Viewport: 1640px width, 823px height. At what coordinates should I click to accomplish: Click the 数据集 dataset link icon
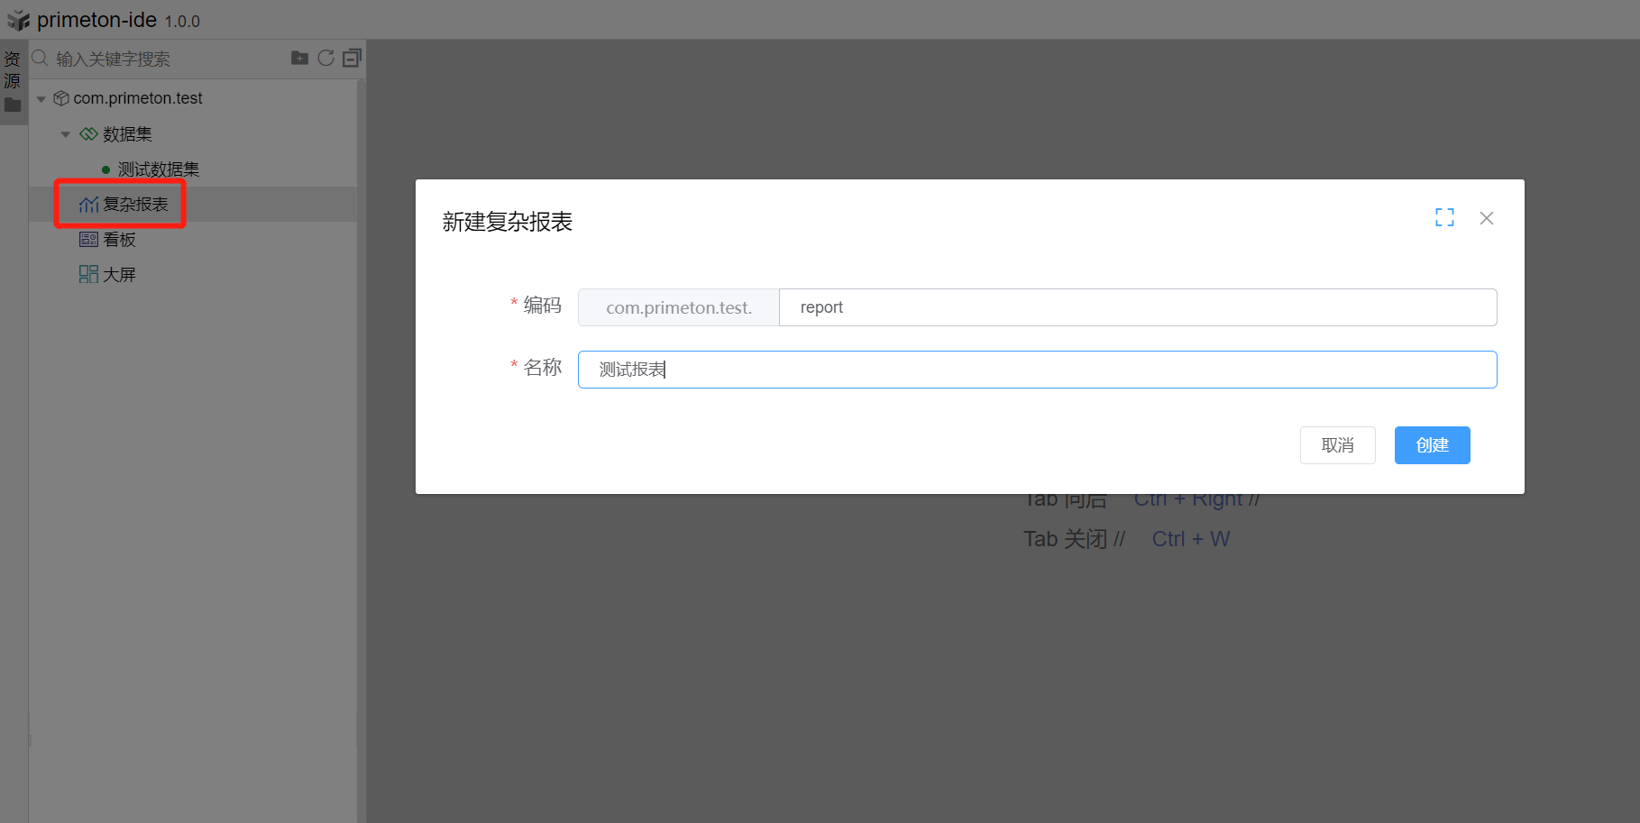coord(88,134)
